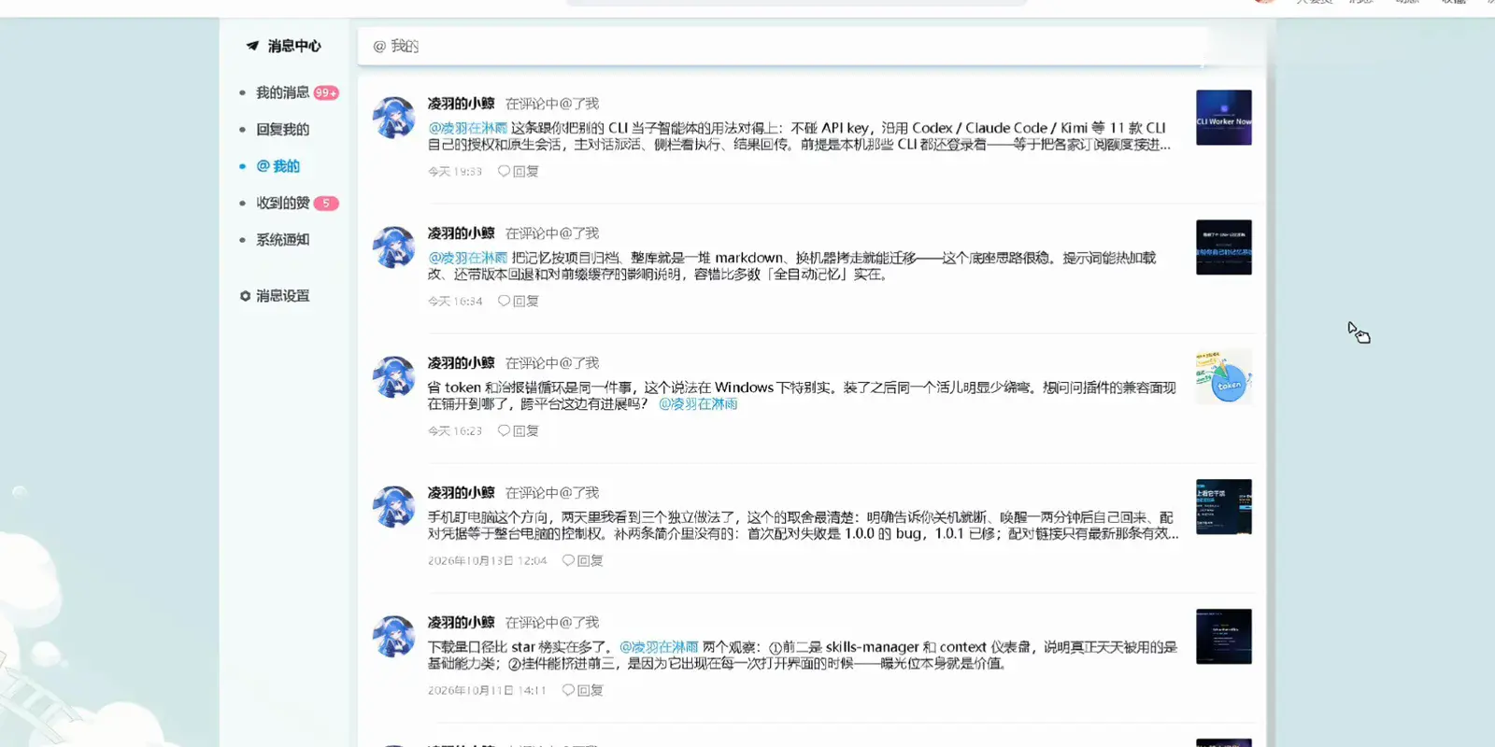The image size is (1495, 747).
Task: Reply to the 今天 16:23 comment
Action: click(519, 431)
